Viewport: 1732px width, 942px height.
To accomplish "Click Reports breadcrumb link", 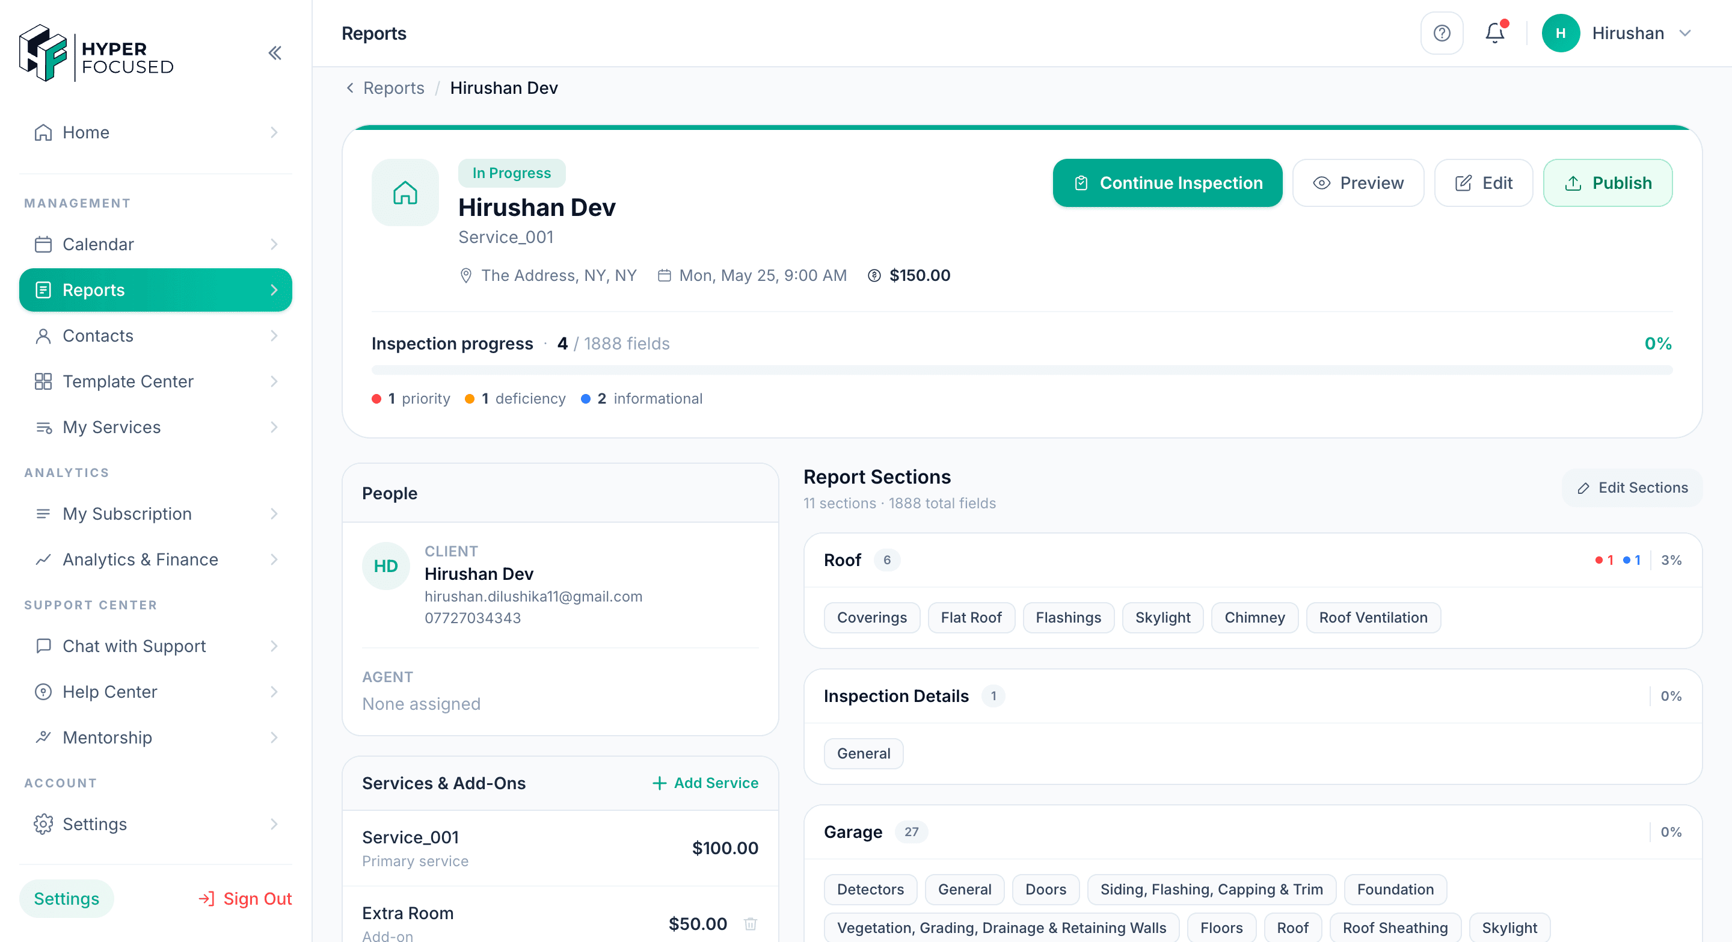I will (393, 88).
